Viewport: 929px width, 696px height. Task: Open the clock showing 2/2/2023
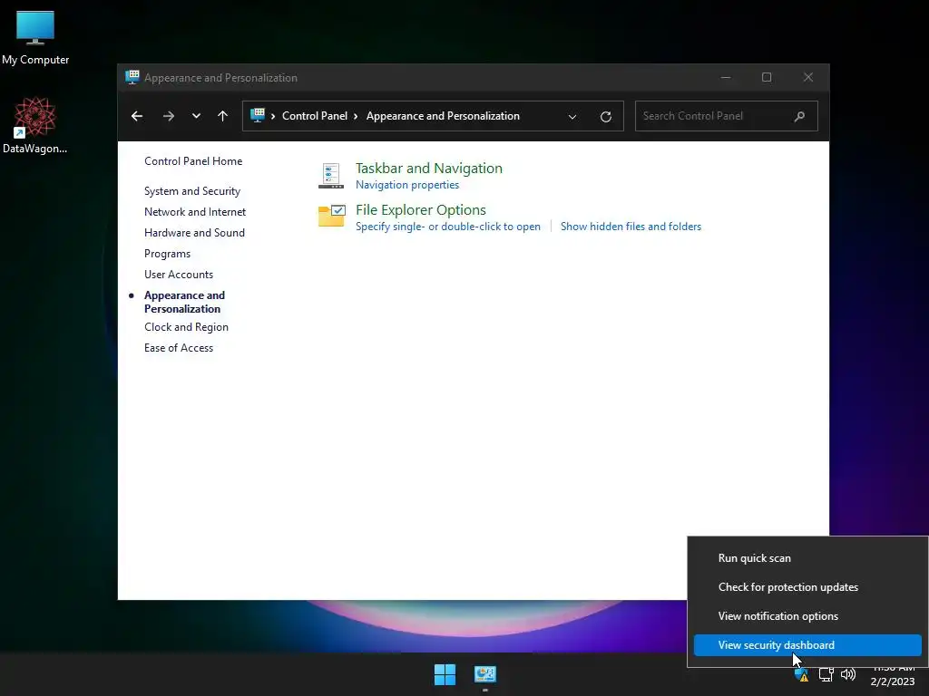(x=893, y=675)
